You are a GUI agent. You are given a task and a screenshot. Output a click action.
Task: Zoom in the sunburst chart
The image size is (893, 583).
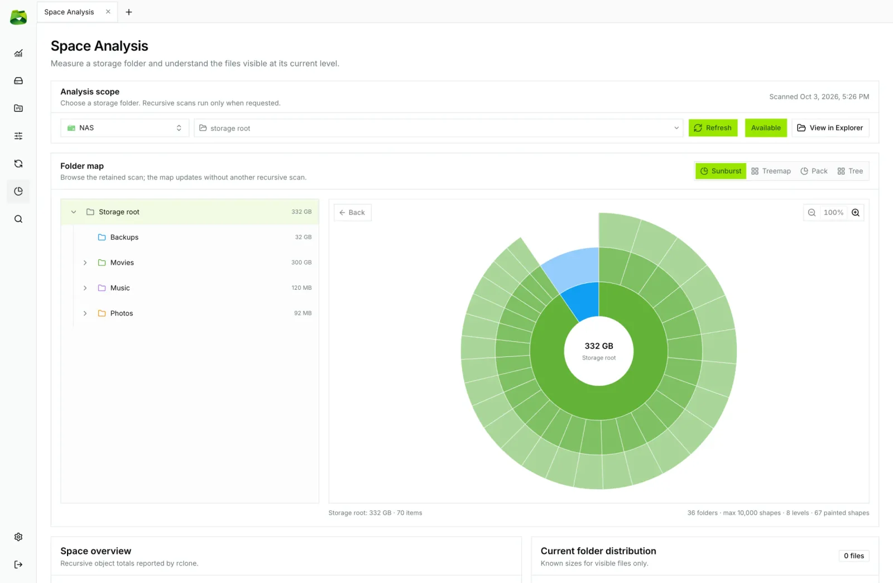coord(856,213)
